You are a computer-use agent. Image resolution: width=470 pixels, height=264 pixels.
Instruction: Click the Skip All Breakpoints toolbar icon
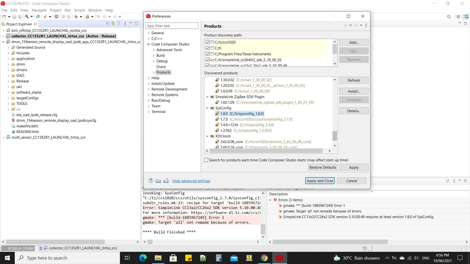(38, 17)
